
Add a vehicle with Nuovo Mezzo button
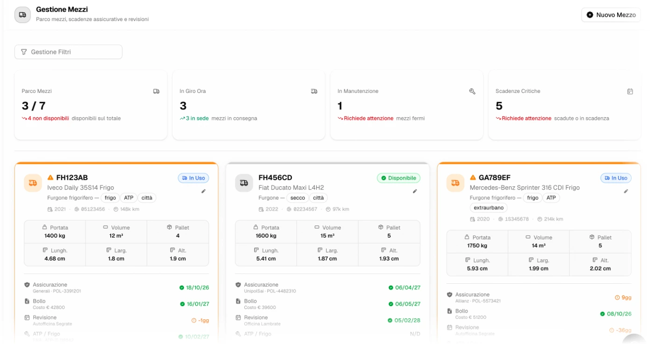pyautogui.click(x=611, y=15)
